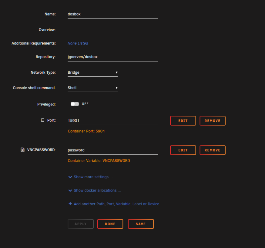Toggle the Privileged switch

click(x=75, y=104)
